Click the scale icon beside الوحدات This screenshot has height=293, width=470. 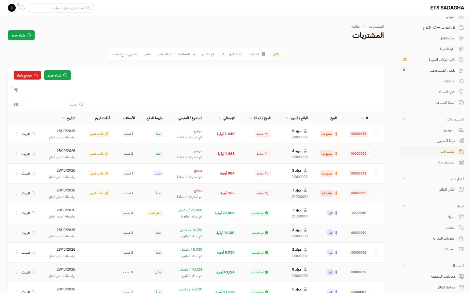pos(461,249)
